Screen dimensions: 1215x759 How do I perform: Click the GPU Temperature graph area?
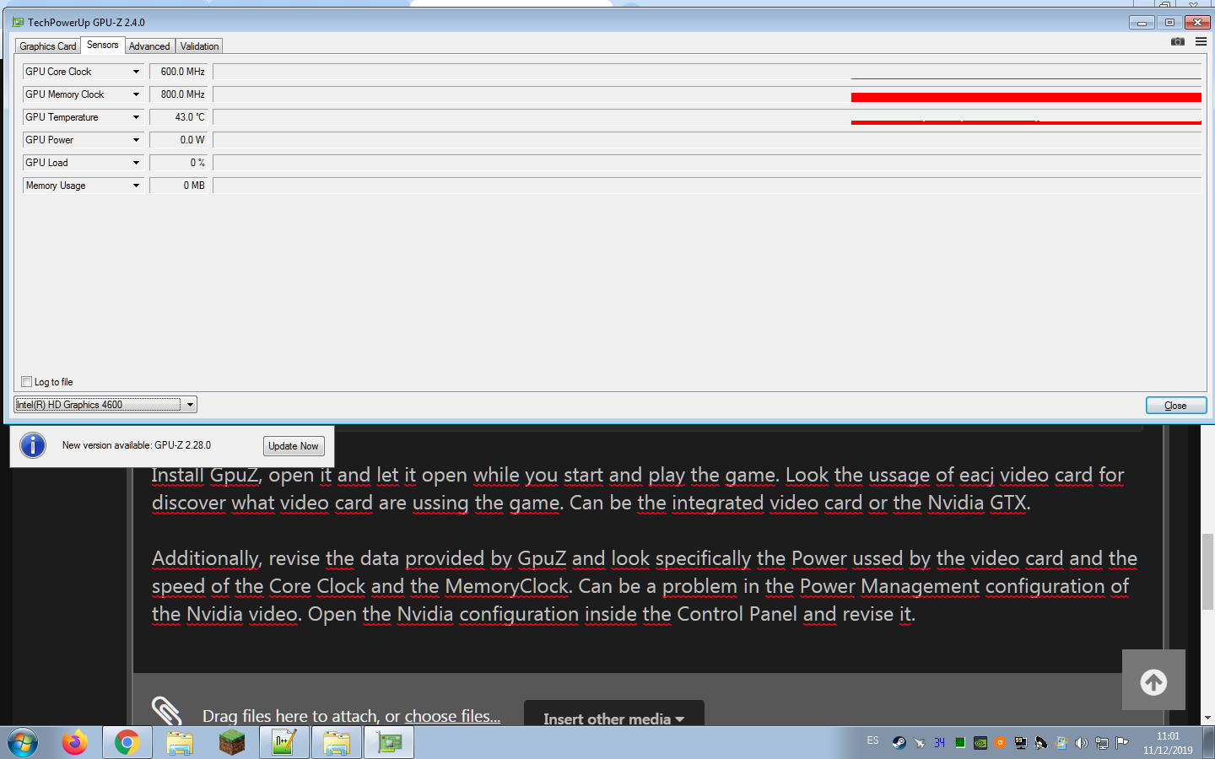coord(707,117)
